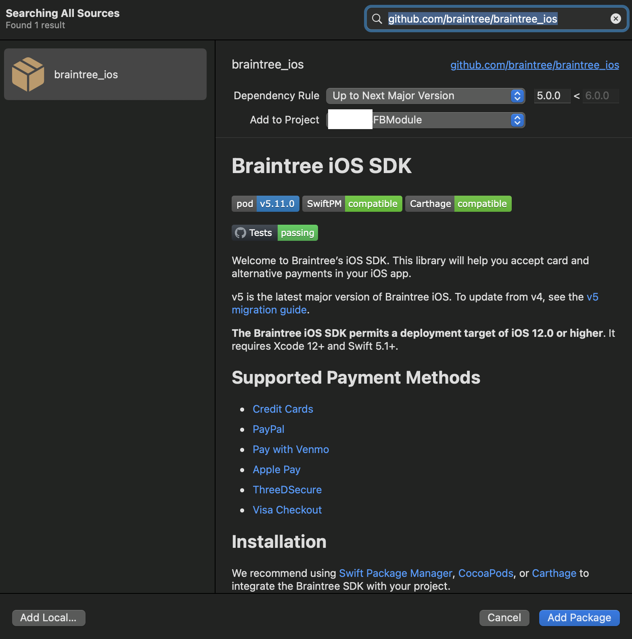Click the Carthage compatible badge

tap(458, 204)
